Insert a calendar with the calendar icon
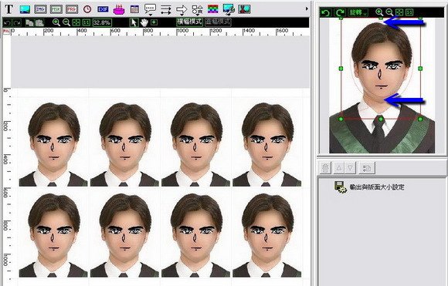 coord(134,9)
